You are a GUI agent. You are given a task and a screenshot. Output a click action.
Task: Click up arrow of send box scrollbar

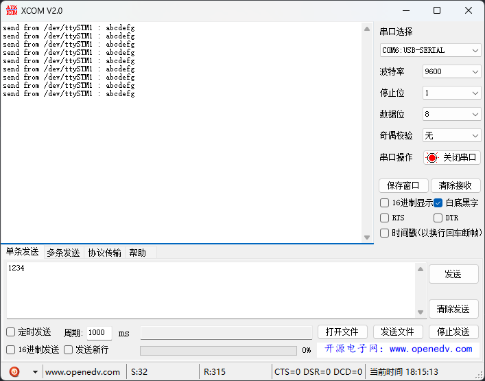coord(421,269)
